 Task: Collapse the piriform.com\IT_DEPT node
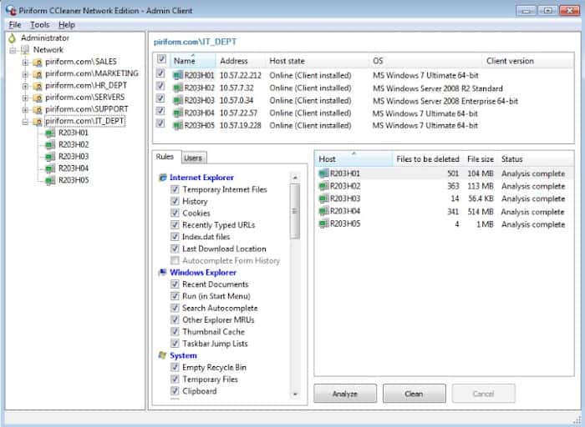[x=25, y=122]
